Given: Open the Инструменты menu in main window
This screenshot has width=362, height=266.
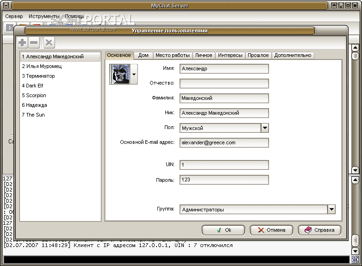Looking at the screenshot, I should tap(44, 16).
